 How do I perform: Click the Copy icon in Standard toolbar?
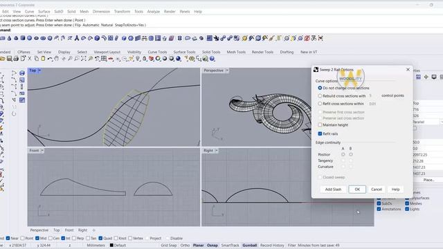pyautogui.click(x=37, y=59)
